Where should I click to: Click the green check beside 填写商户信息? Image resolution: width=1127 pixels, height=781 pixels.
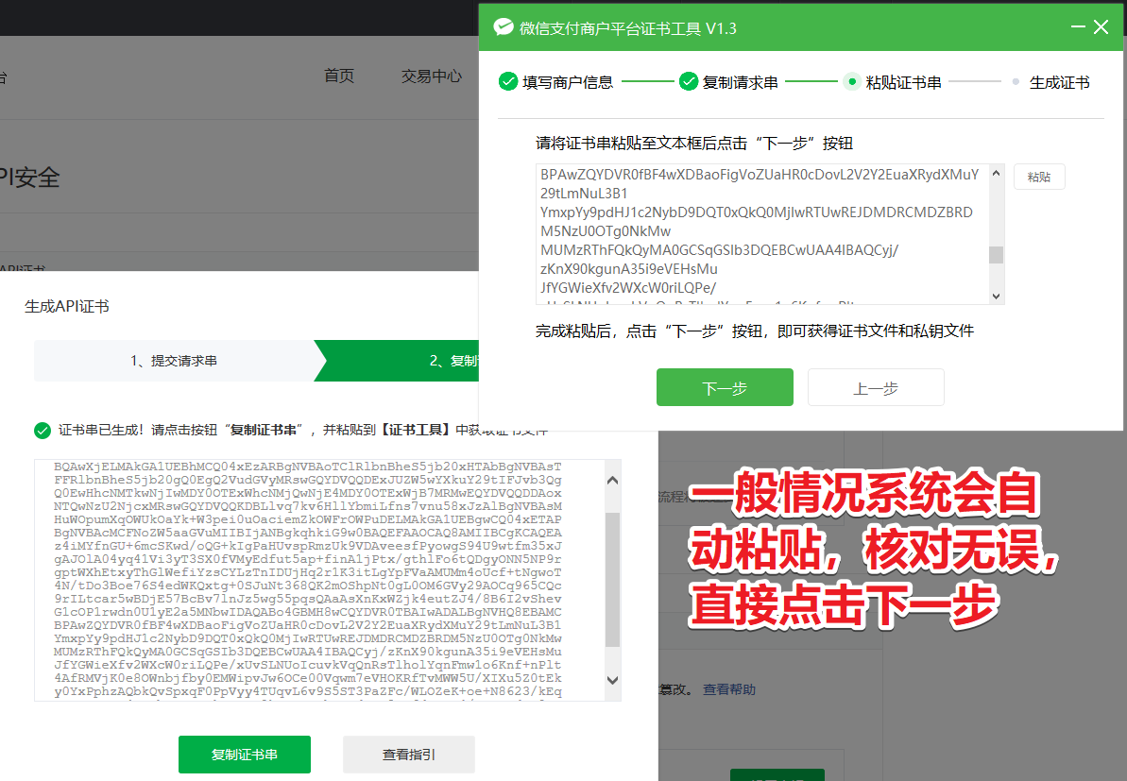[508, 82]
